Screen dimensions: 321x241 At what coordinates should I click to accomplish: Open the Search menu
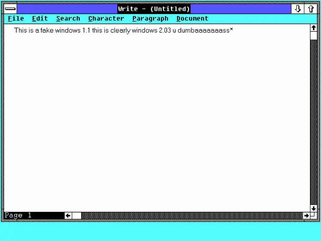coord(68,19)
